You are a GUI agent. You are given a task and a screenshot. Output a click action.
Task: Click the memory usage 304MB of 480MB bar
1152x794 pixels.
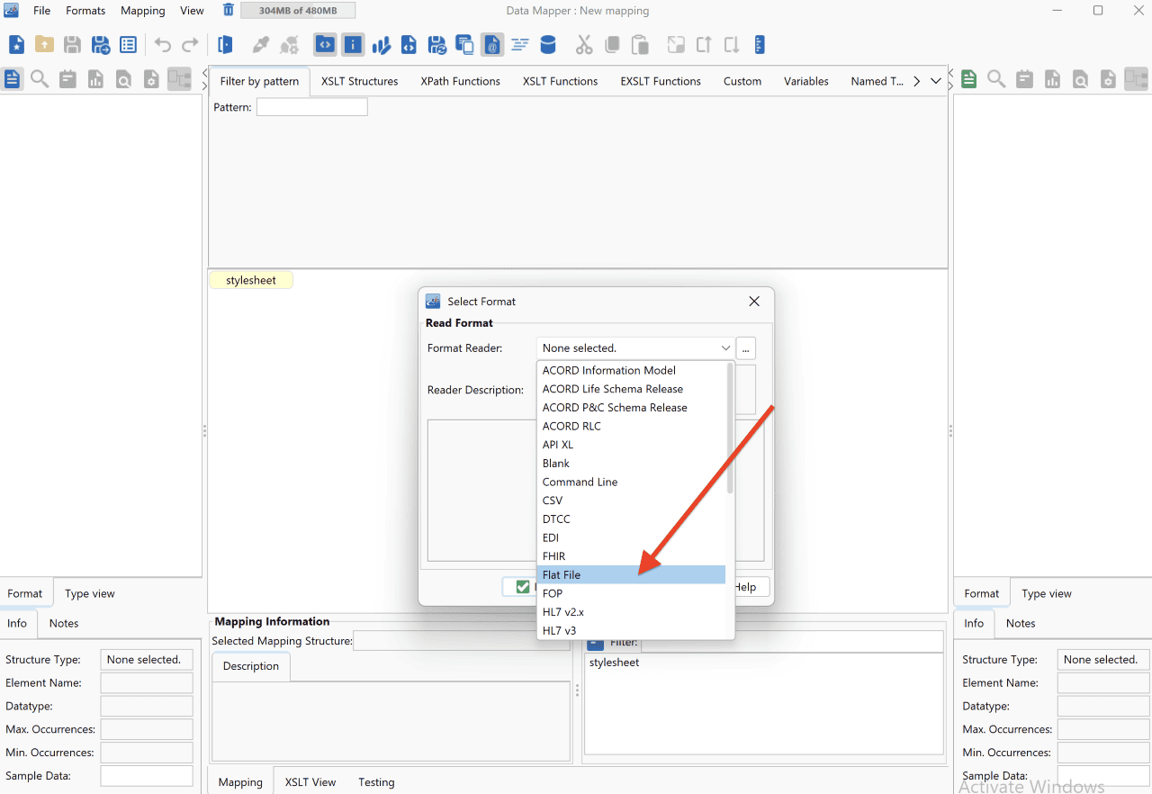298,11
